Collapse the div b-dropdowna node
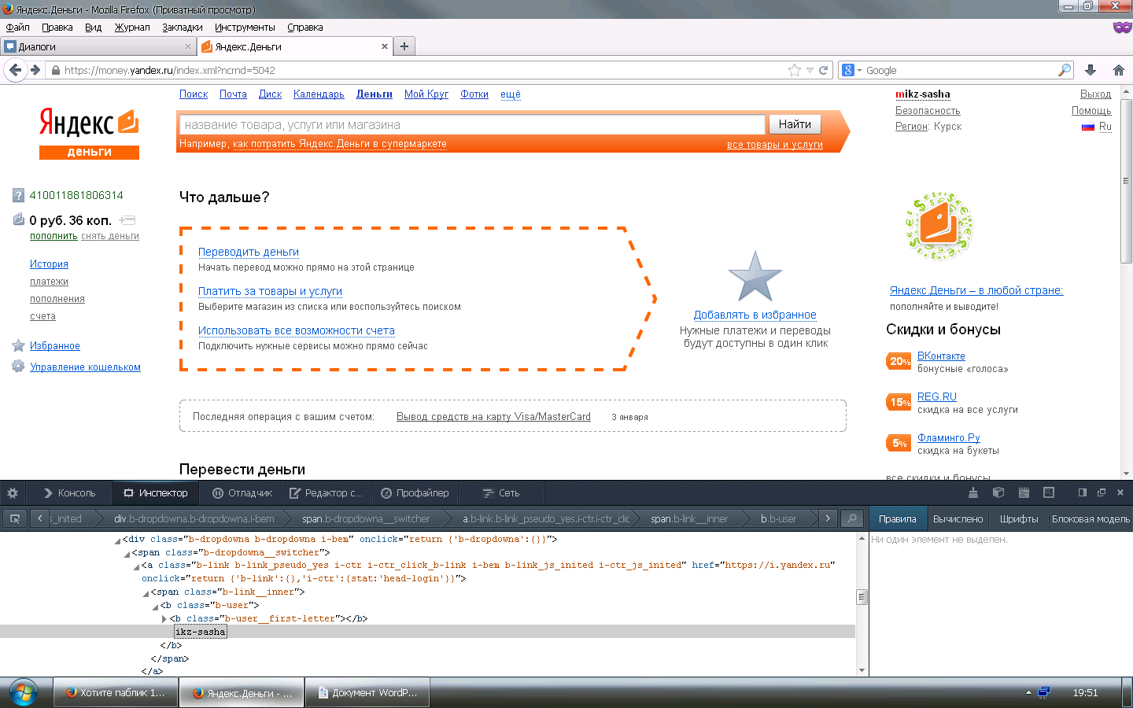Image resolution: width=1133 pixels, height=708 pixels. point(117,540)
